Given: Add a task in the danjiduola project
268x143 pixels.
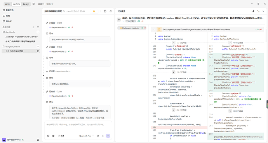Looking at the screenshot, I should point(38,32).
